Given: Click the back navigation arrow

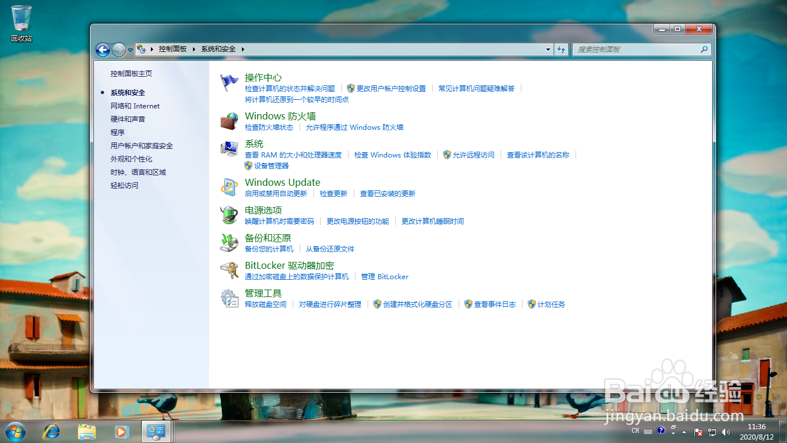Looking at the screenshot, I should [103, 50].
